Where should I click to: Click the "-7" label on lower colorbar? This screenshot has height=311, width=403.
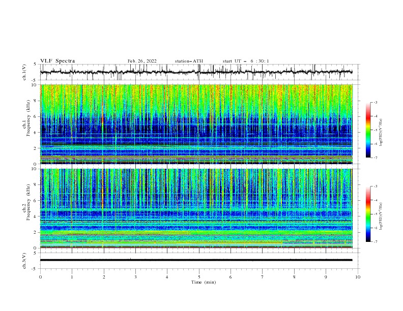(375, 242)
